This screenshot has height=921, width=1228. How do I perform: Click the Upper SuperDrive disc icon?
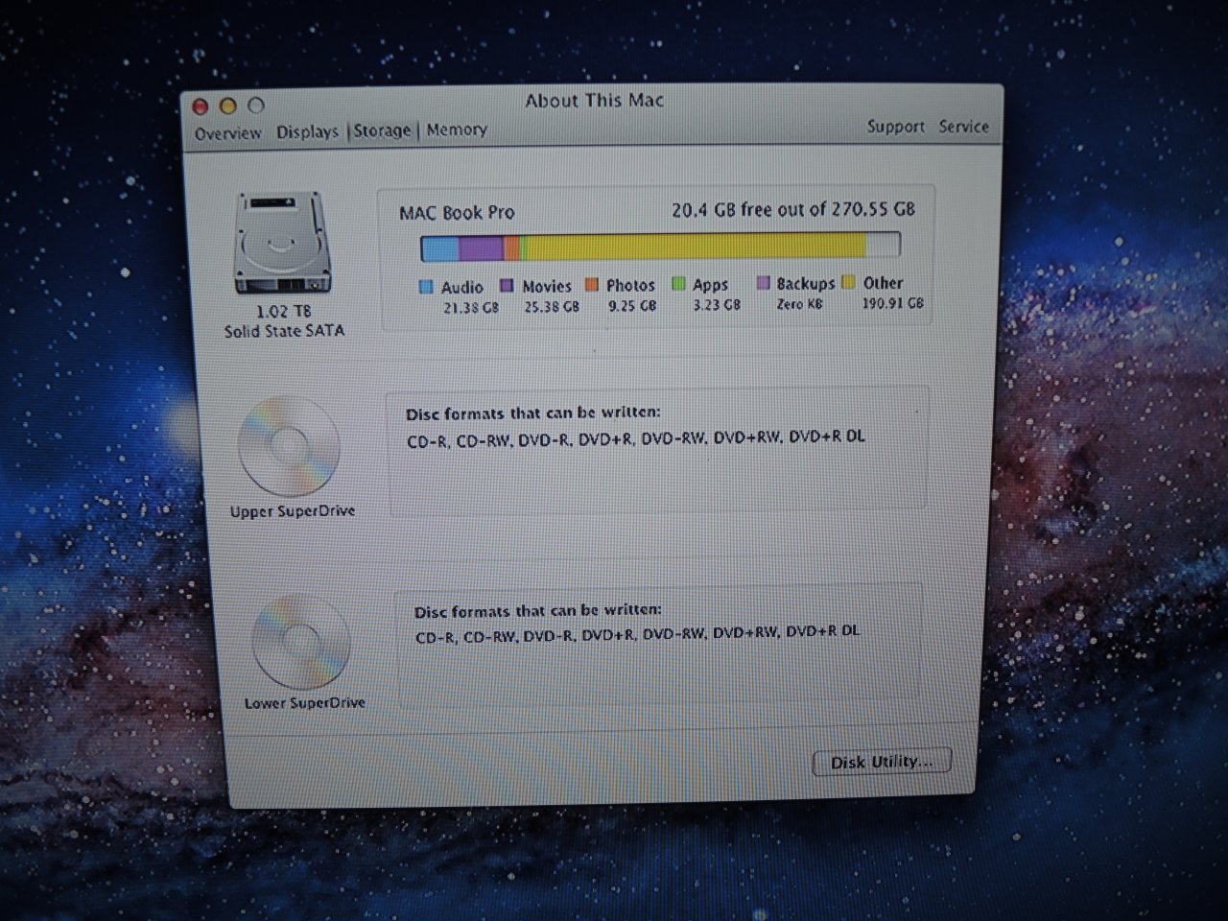point(289,447)
